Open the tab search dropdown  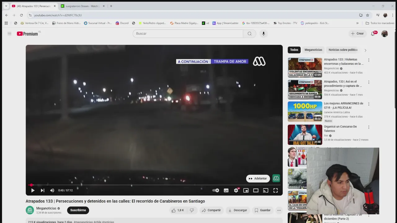(x=6, y=6)
